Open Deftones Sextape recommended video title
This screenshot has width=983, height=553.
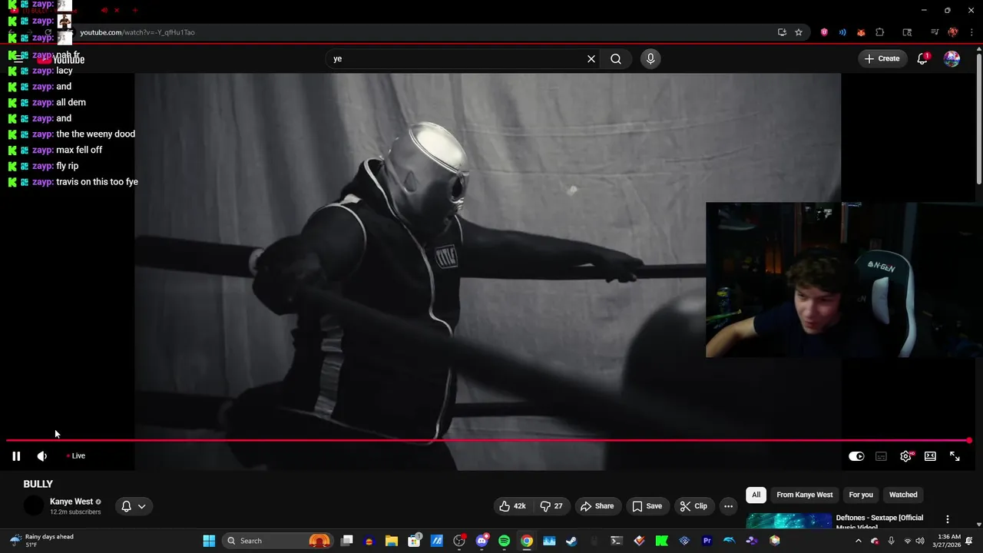pyautogui.click(x=879, y=522)
